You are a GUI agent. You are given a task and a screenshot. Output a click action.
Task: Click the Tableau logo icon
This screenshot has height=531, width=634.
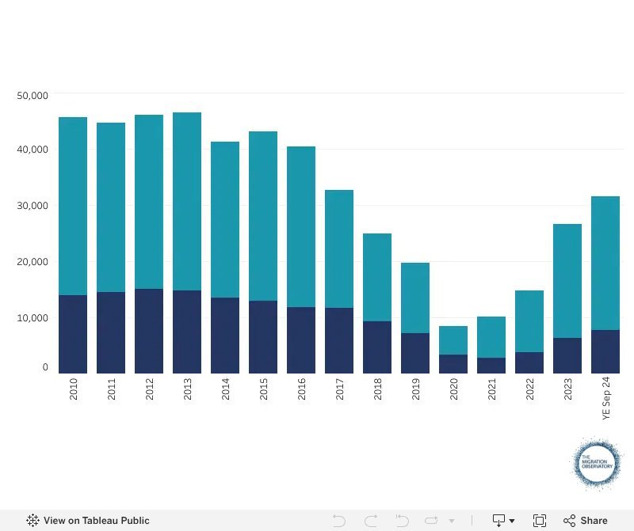pyautogui.click(x=32, y=520)
